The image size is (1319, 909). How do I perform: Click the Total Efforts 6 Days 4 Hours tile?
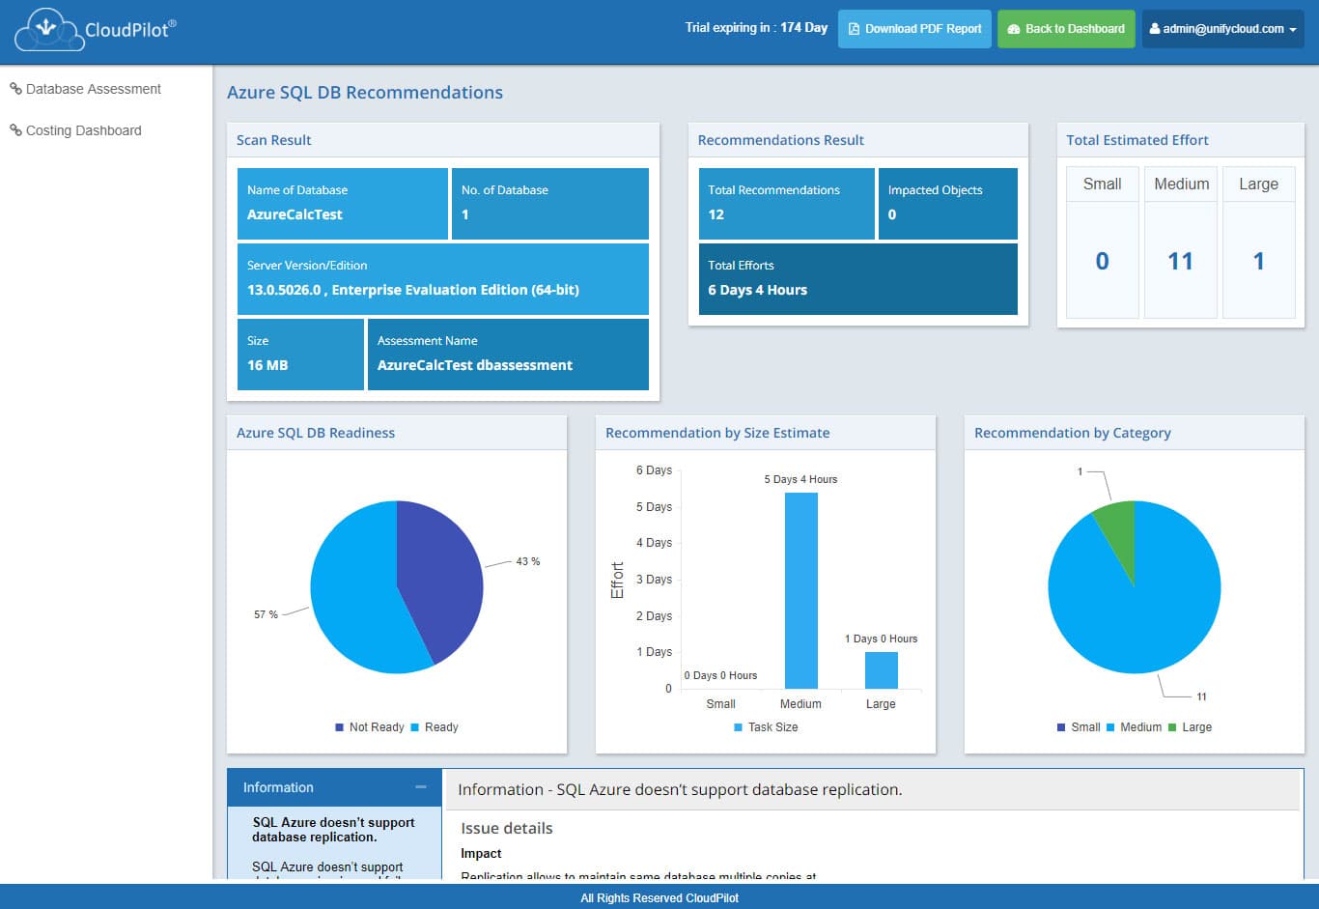click(x=857, y=278)
